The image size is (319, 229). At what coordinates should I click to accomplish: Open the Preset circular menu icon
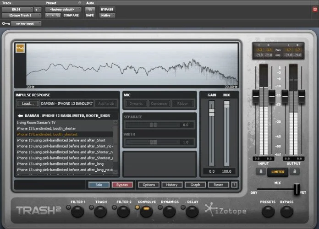tap(80, 3)
